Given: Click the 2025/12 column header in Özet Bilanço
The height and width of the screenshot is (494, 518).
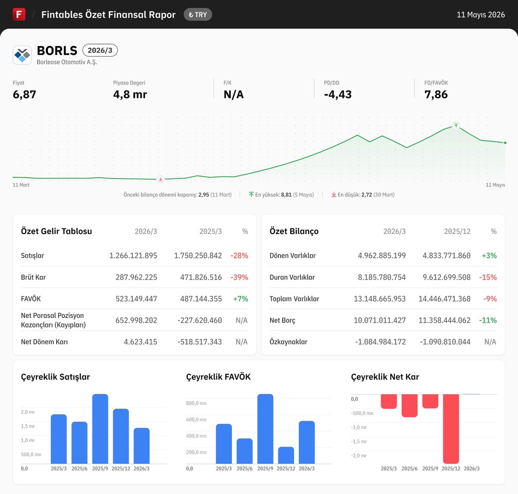Looking at the screenshot, I should [x=457, y=231].
